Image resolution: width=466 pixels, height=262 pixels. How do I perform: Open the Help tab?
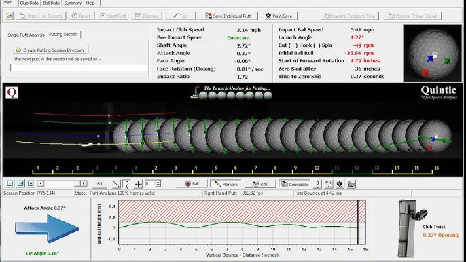pos(90,3)
